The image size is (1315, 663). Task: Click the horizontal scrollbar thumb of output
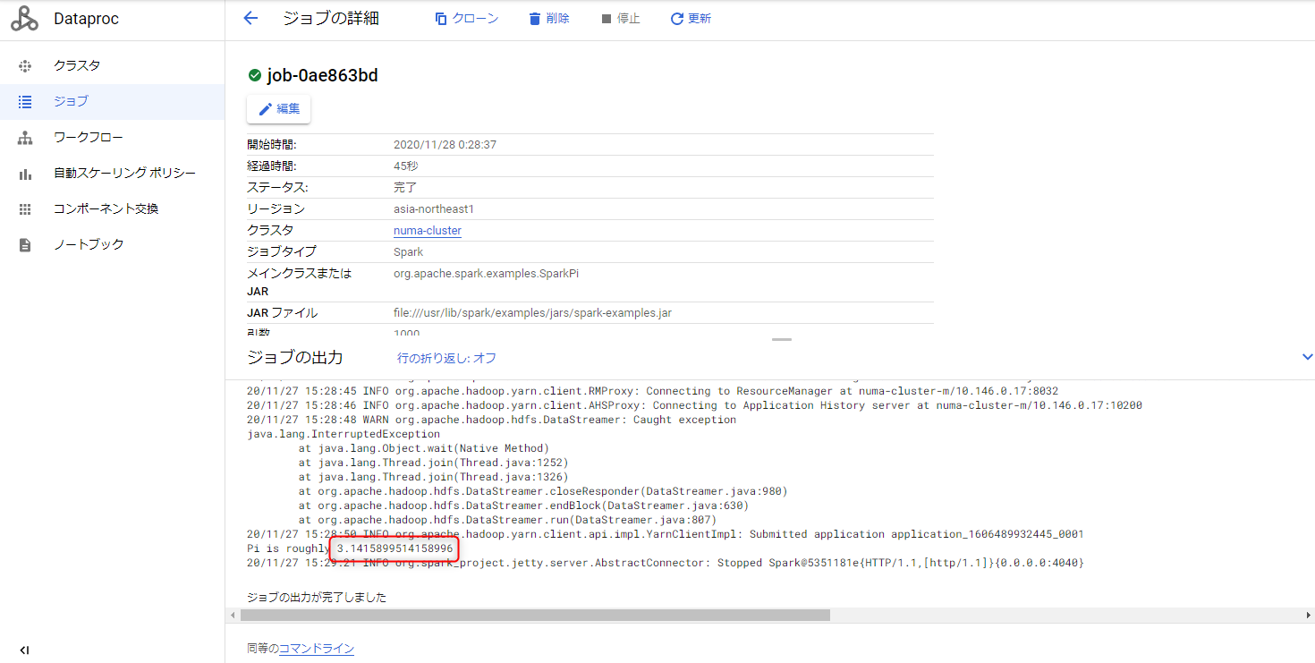coord(535,615)
